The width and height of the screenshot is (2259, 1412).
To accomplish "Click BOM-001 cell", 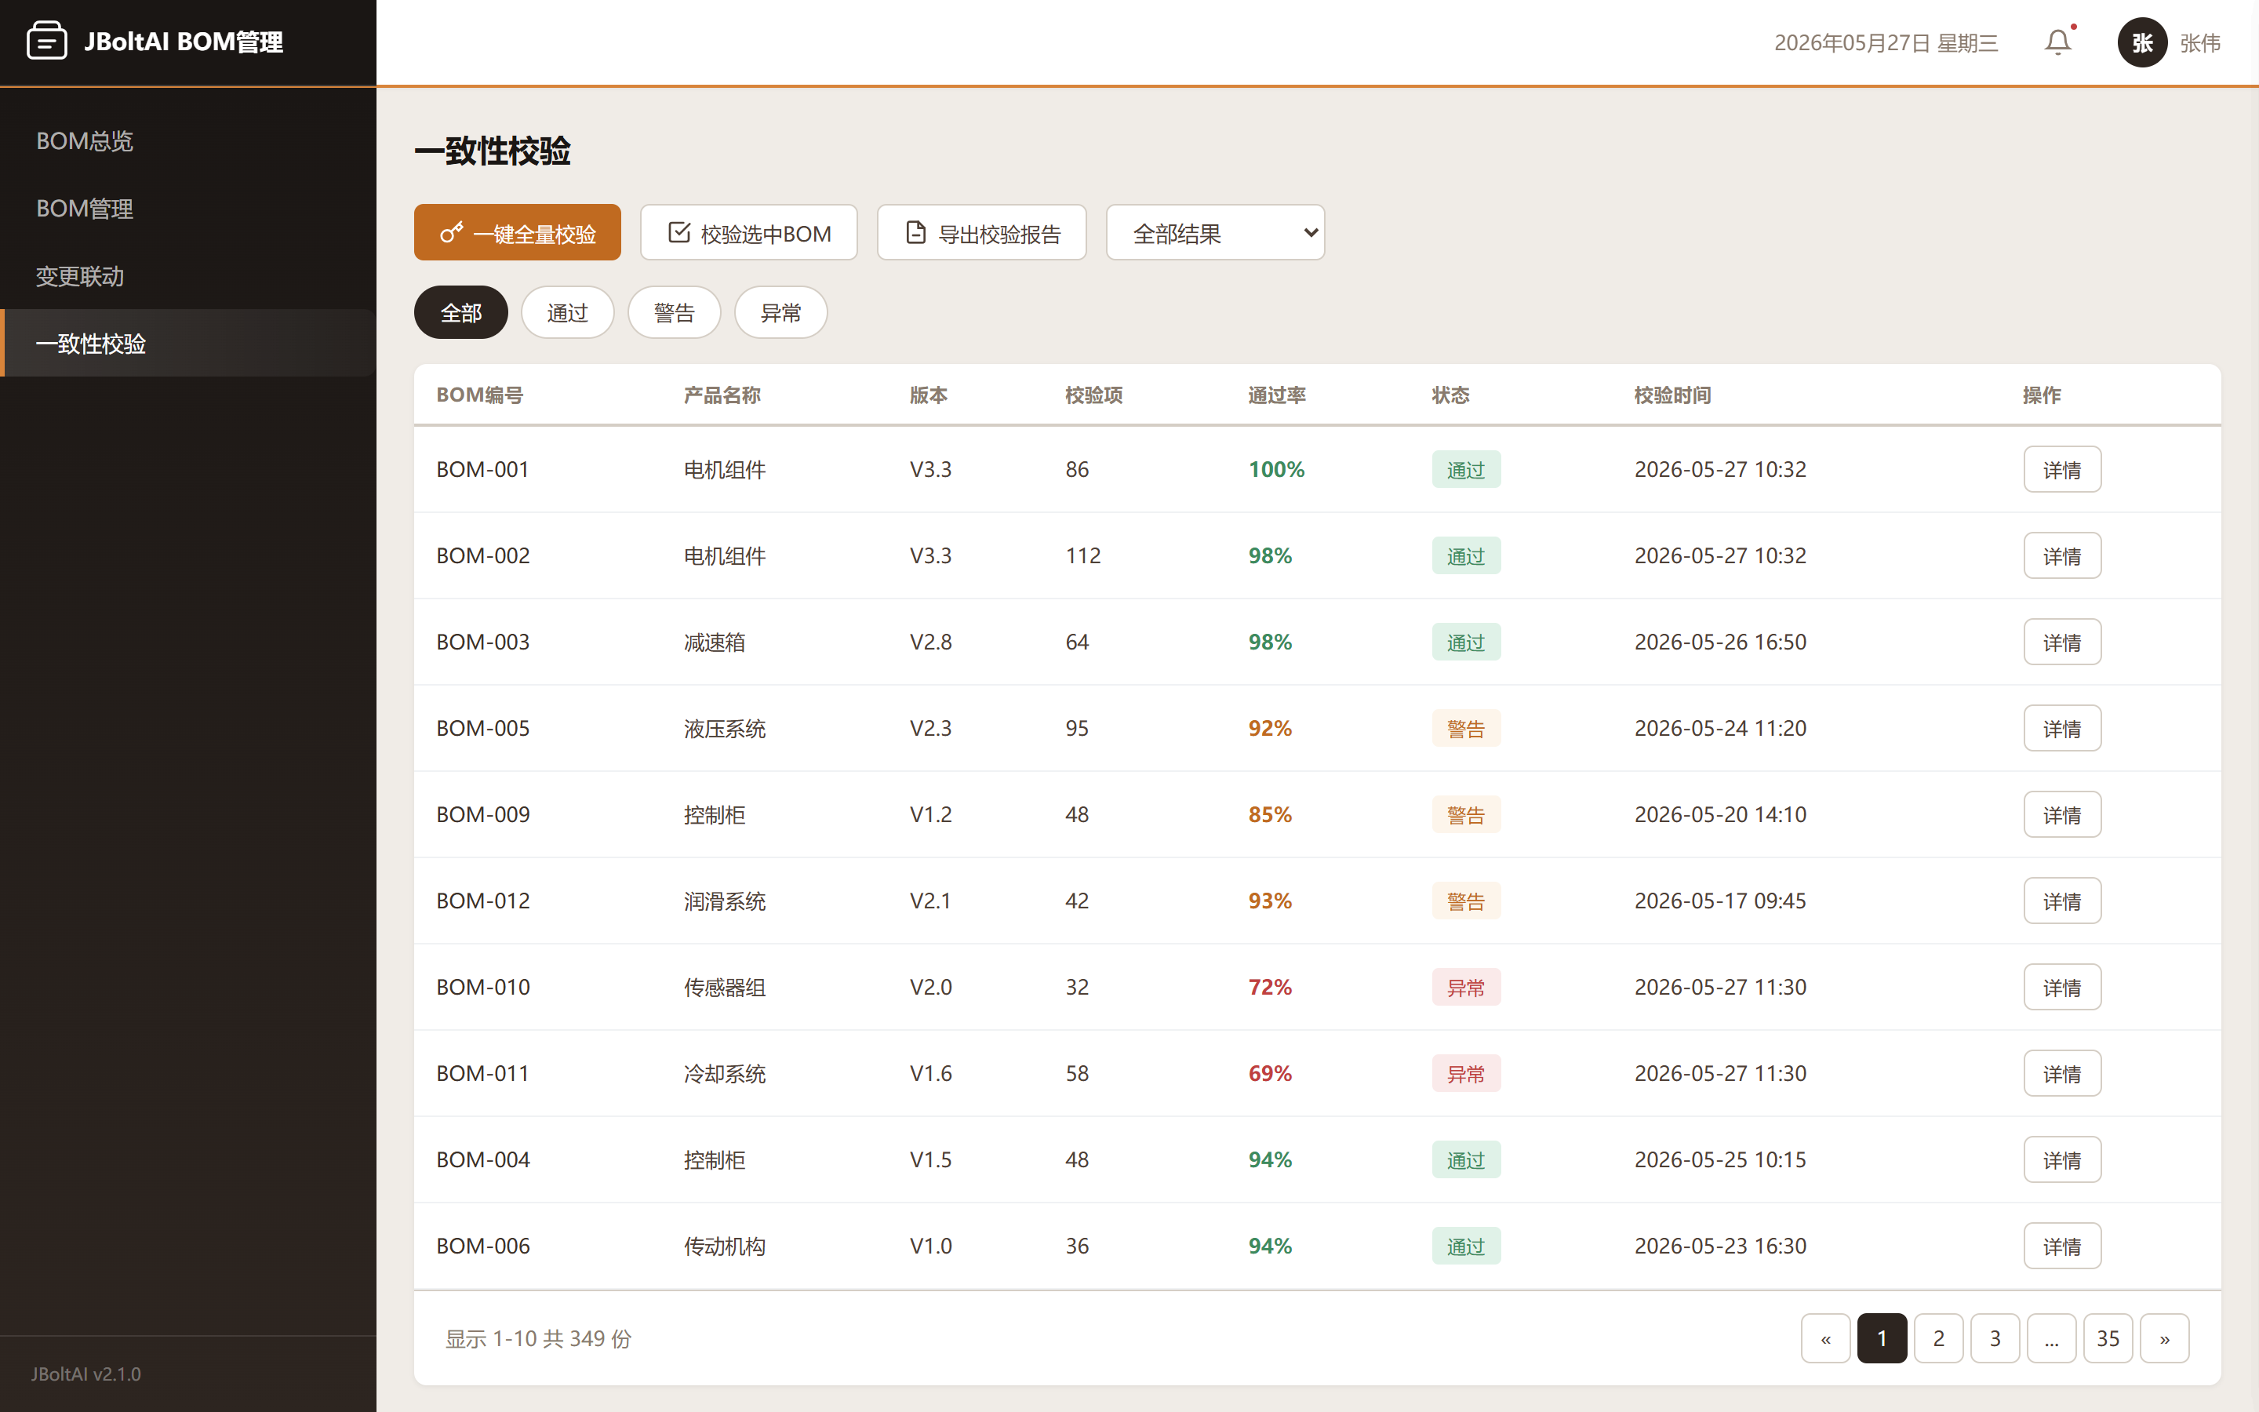I will [482, 469].
